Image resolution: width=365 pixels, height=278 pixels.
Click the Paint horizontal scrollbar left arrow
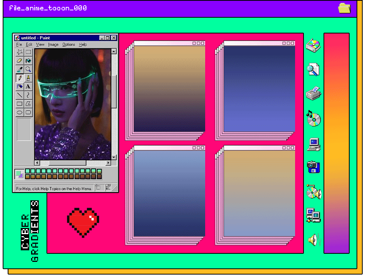[x=37, y=163]
